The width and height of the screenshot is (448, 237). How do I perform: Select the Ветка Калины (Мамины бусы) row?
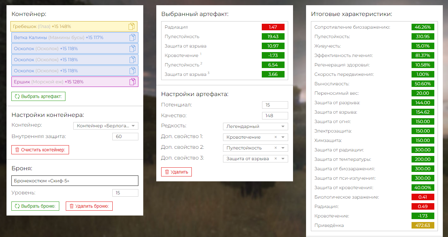pos(75,37)
